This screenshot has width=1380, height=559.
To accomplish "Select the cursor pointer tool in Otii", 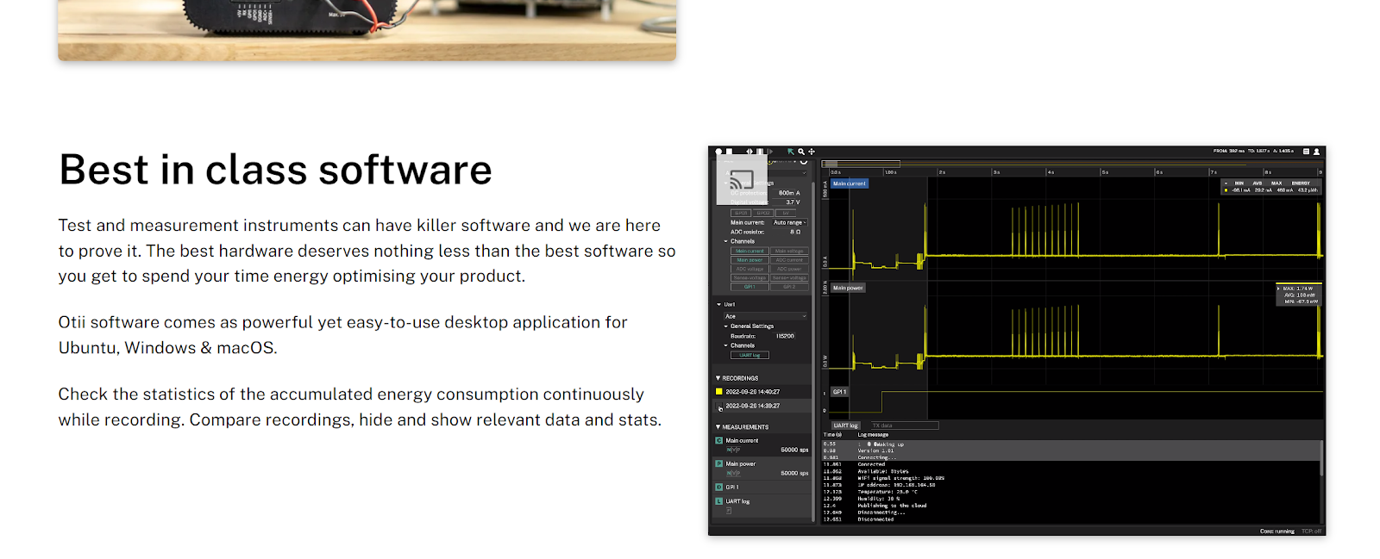I will tap(791, 152).
